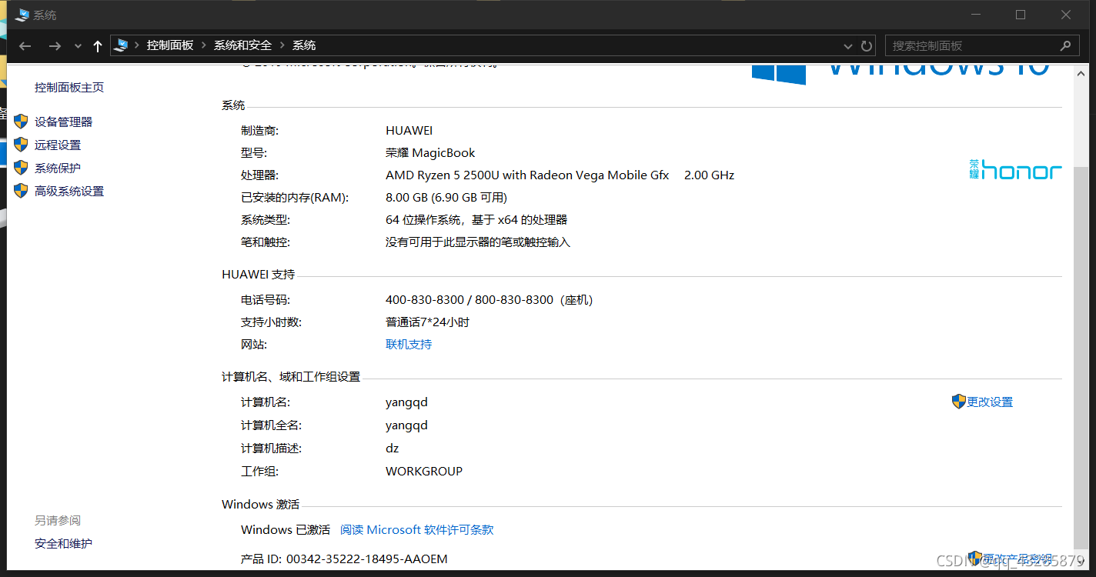Click the shield icon beside 设备管理器
Screen dimensions: 1096x577
(21, 122)
